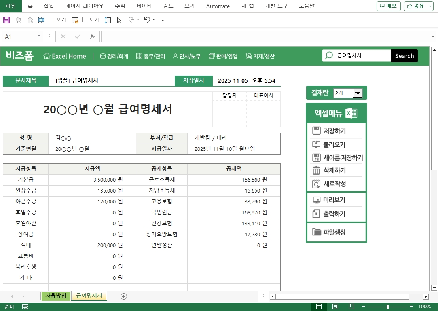Click the 파일생성 folder icon
This screenshot has width=438, height=311.
click(317, 232)
